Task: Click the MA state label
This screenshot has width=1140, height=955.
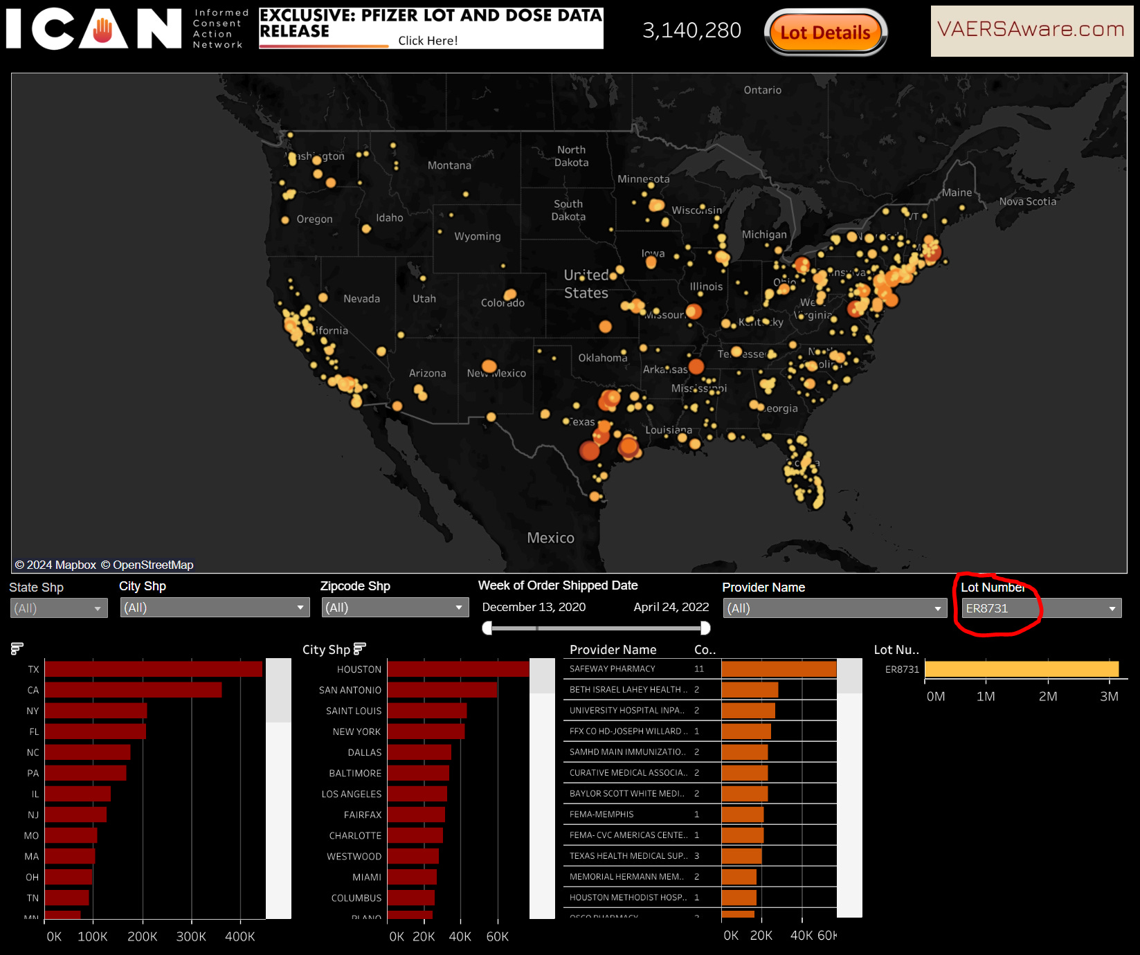Action: [x=32, y=856]
